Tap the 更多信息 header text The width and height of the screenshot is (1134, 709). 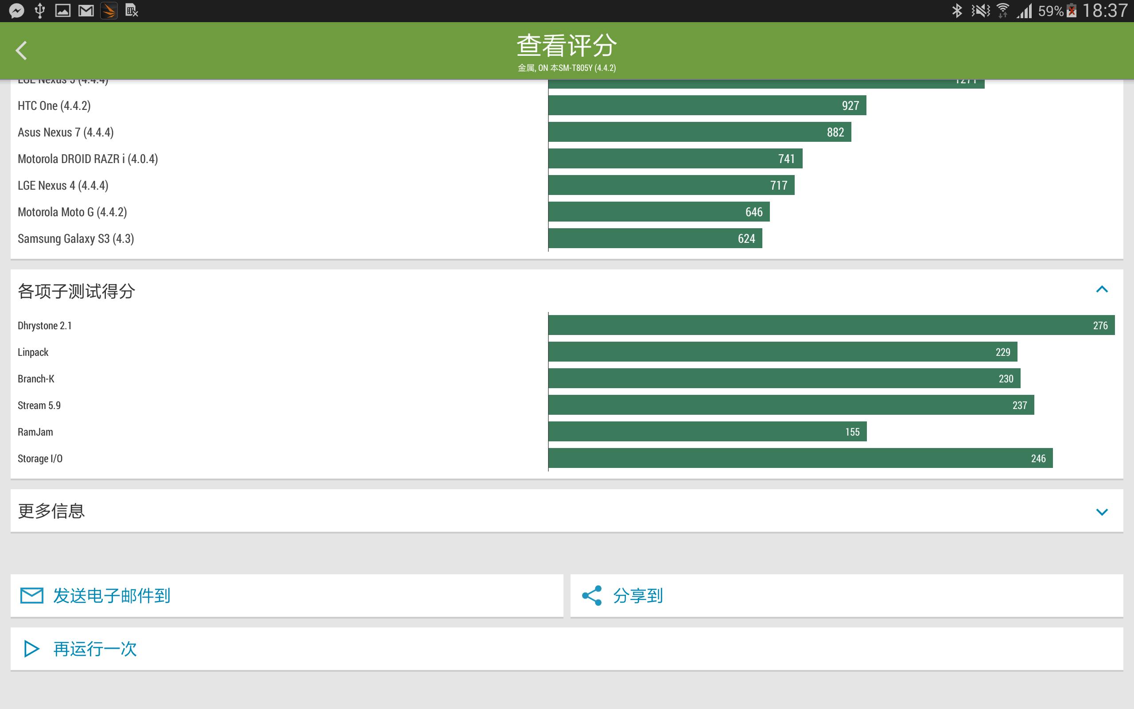pyautogui.click(x=51, y=511)
